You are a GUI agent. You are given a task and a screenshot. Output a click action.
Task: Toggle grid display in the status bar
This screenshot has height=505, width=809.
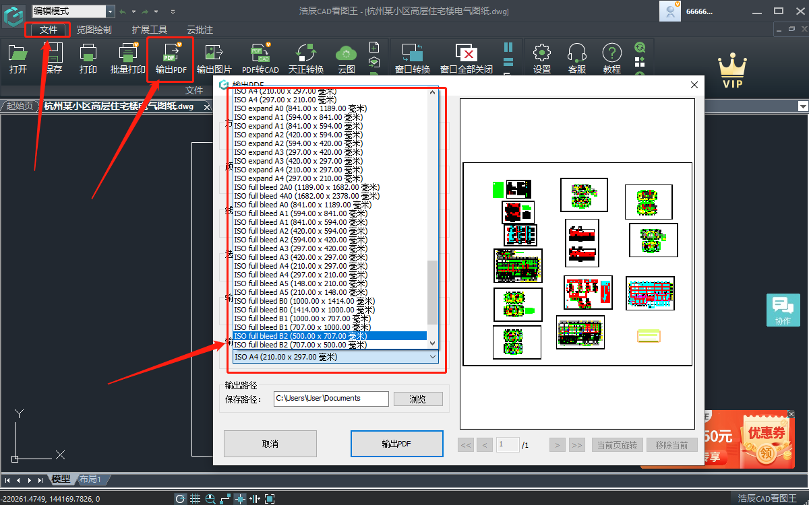coord(195,499)
